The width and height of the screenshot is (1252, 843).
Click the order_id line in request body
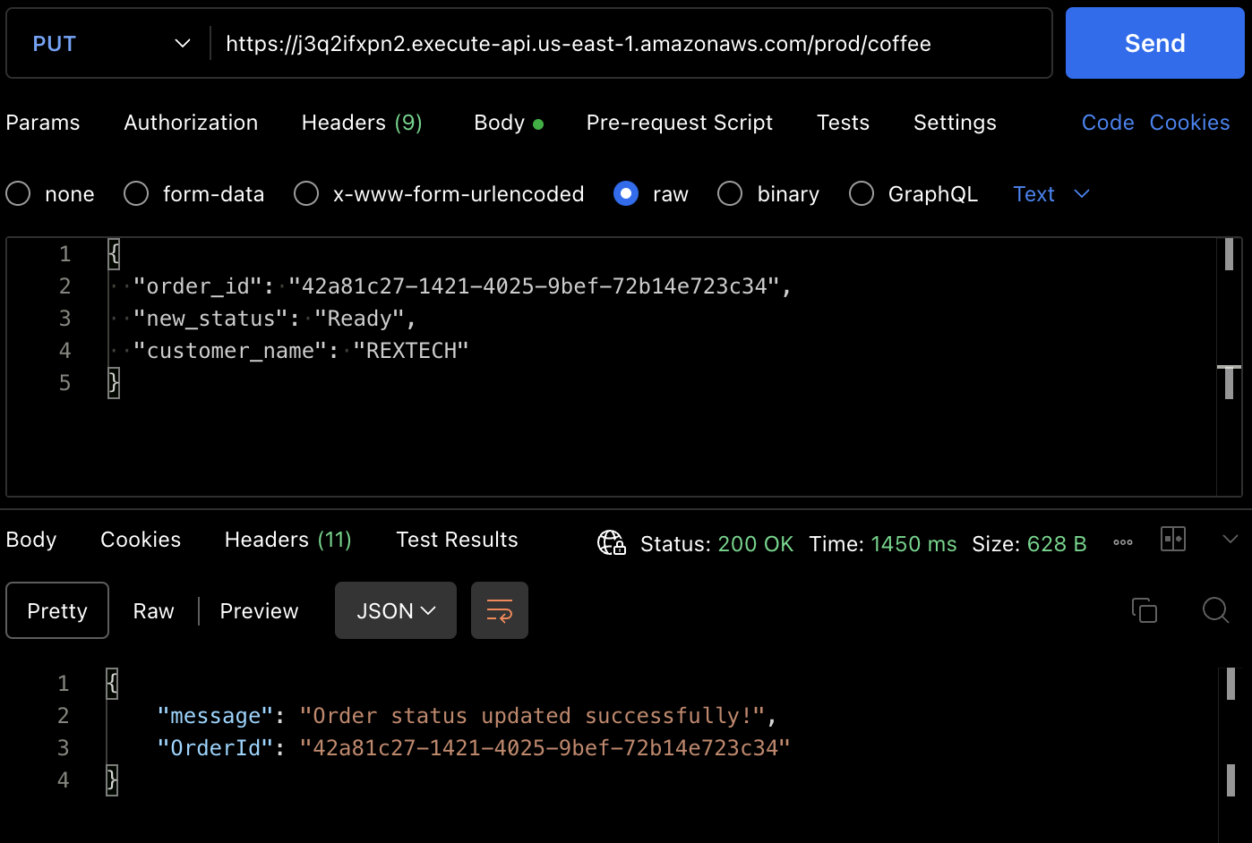[462, 286]
